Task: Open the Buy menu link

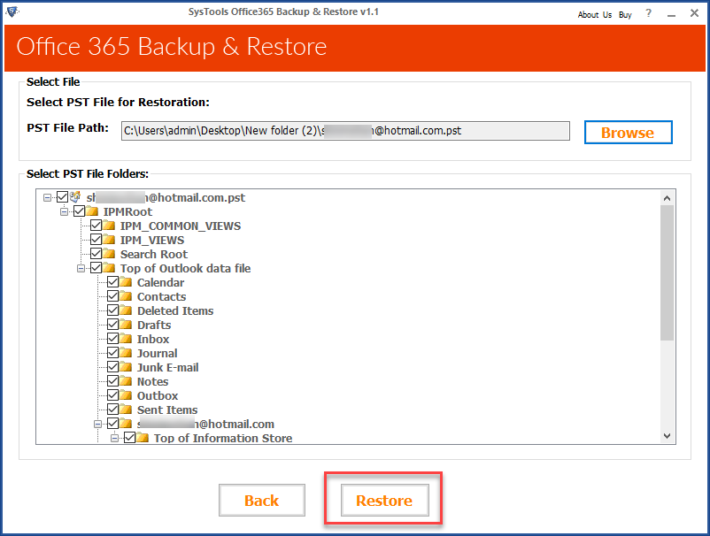Action: pos(625,14)
